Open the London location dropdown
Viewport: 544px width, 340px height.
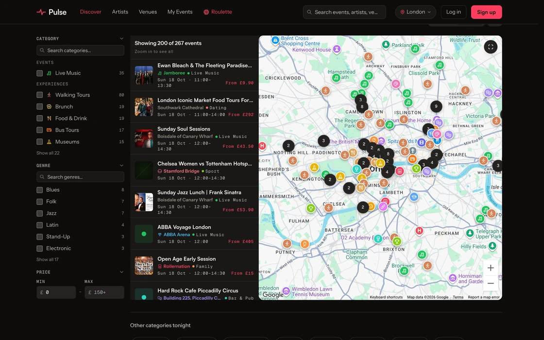[x=415, y=12]
